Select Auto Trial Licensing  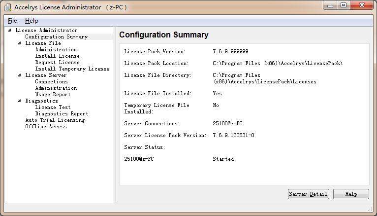55,120
